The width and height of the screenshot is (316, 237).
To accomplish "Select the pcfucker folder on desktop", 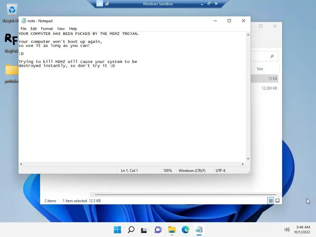I will point(11,73).
